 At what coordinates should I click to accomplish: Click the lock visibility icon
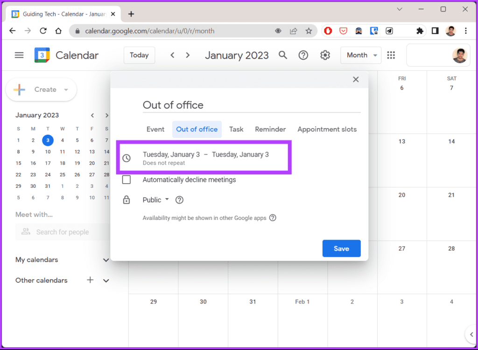127,200
